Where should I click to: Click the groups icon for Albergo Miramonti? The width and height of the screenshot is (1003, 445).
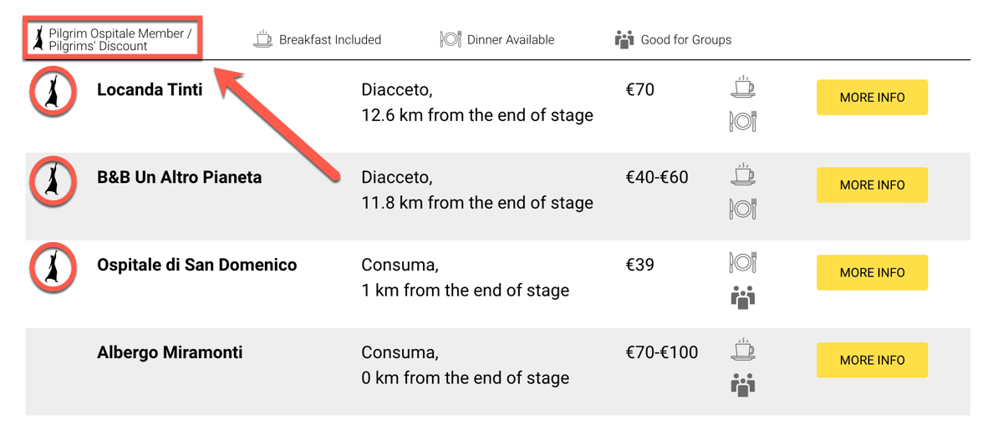click(x=743, y=385)
